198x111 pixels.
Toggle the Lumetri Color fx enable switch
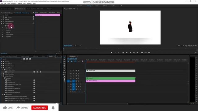click(4, 23)
